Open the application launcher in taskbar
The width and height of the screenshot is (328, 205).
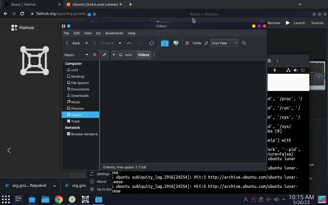tap(6, 199)
